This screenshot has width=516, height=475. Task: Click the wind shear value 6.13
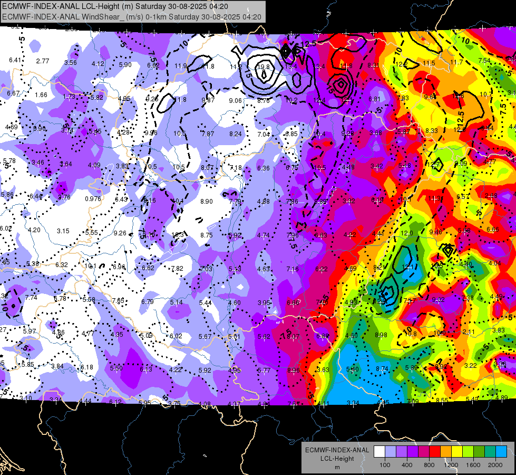pos(146,369)
